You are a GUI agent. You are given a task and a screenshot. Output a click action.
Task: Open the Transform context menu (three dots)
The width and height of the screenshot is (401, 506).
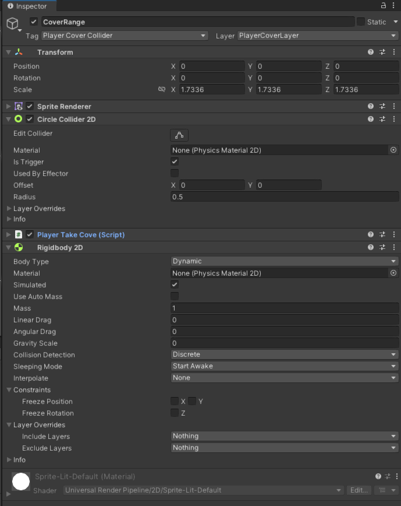click(x=393, y=52)
